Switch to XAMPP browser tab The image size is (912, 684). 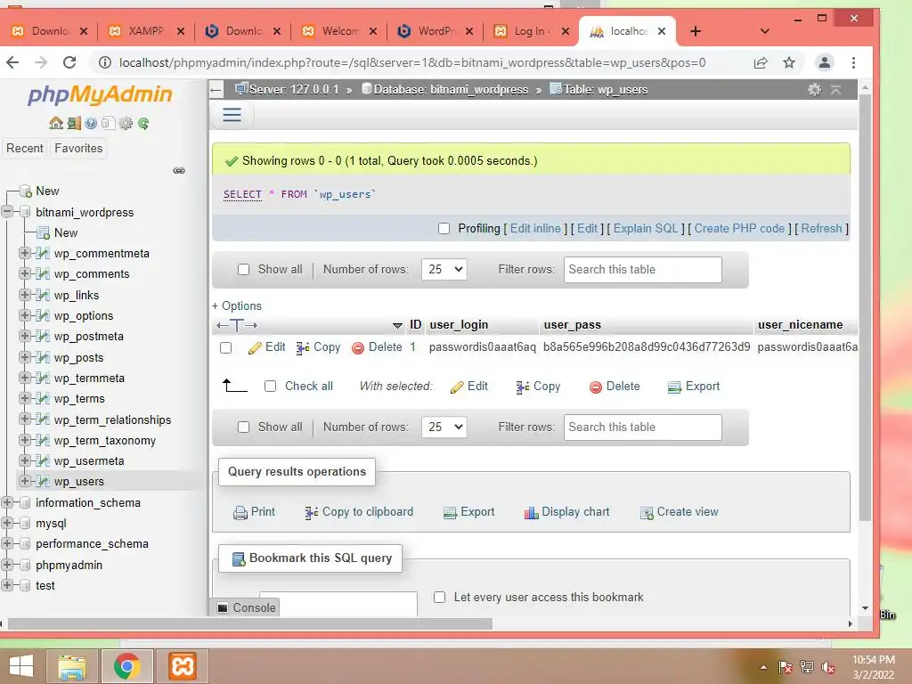(145, 31)
